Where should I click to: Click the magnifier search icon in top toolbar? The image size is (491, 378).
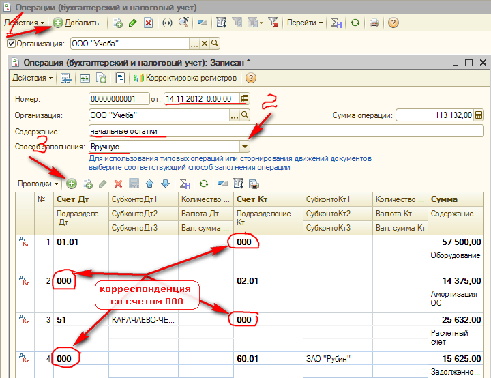click(183, 23)
